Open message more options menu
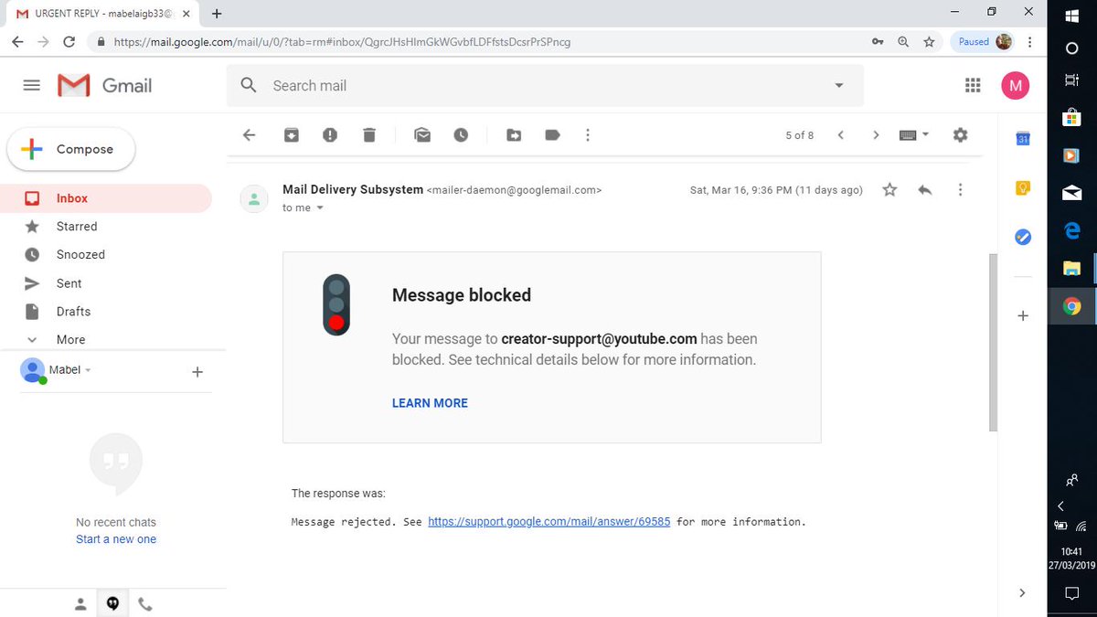This screenshot has width=1097, height=617. 960,189
